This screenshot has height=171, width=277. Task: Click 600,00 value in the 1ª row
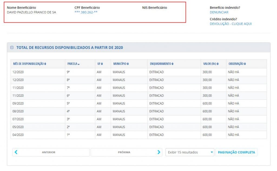click(x=207, y=135)
